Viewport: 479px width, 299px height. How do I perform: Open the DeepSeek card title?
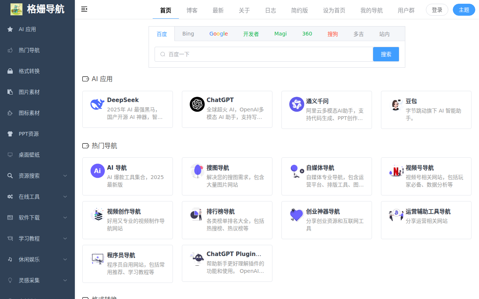[x=123, y=100]
